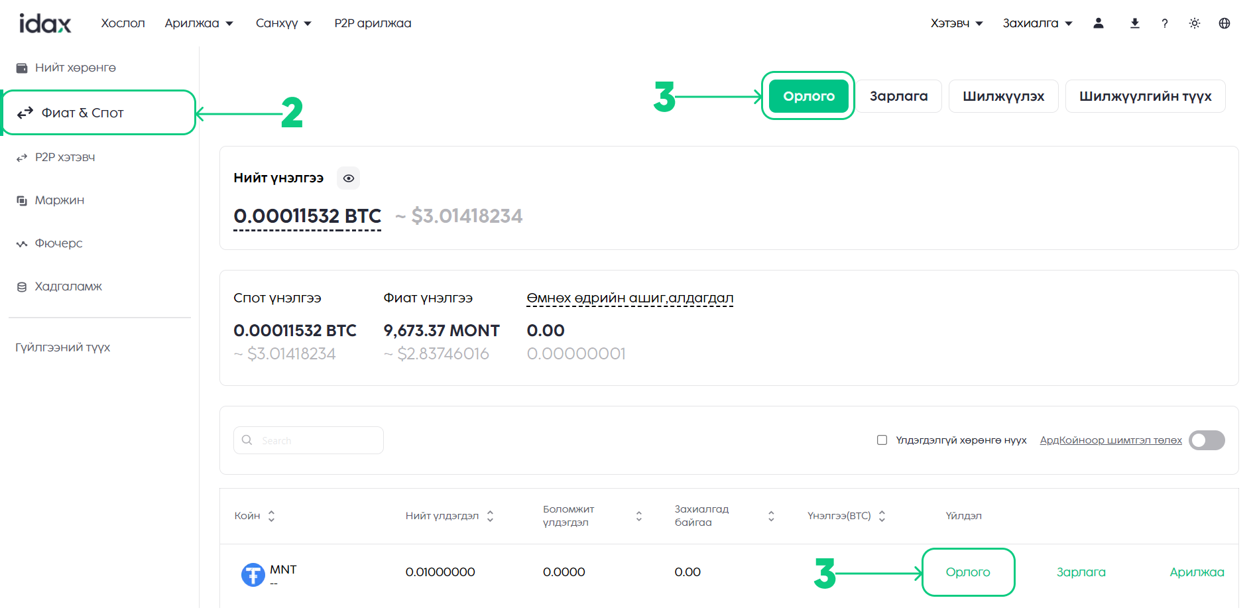This screenshot has height=612, width=1257.
Task: Click Зарлага link in MNT row
Action: point(1081,572)
